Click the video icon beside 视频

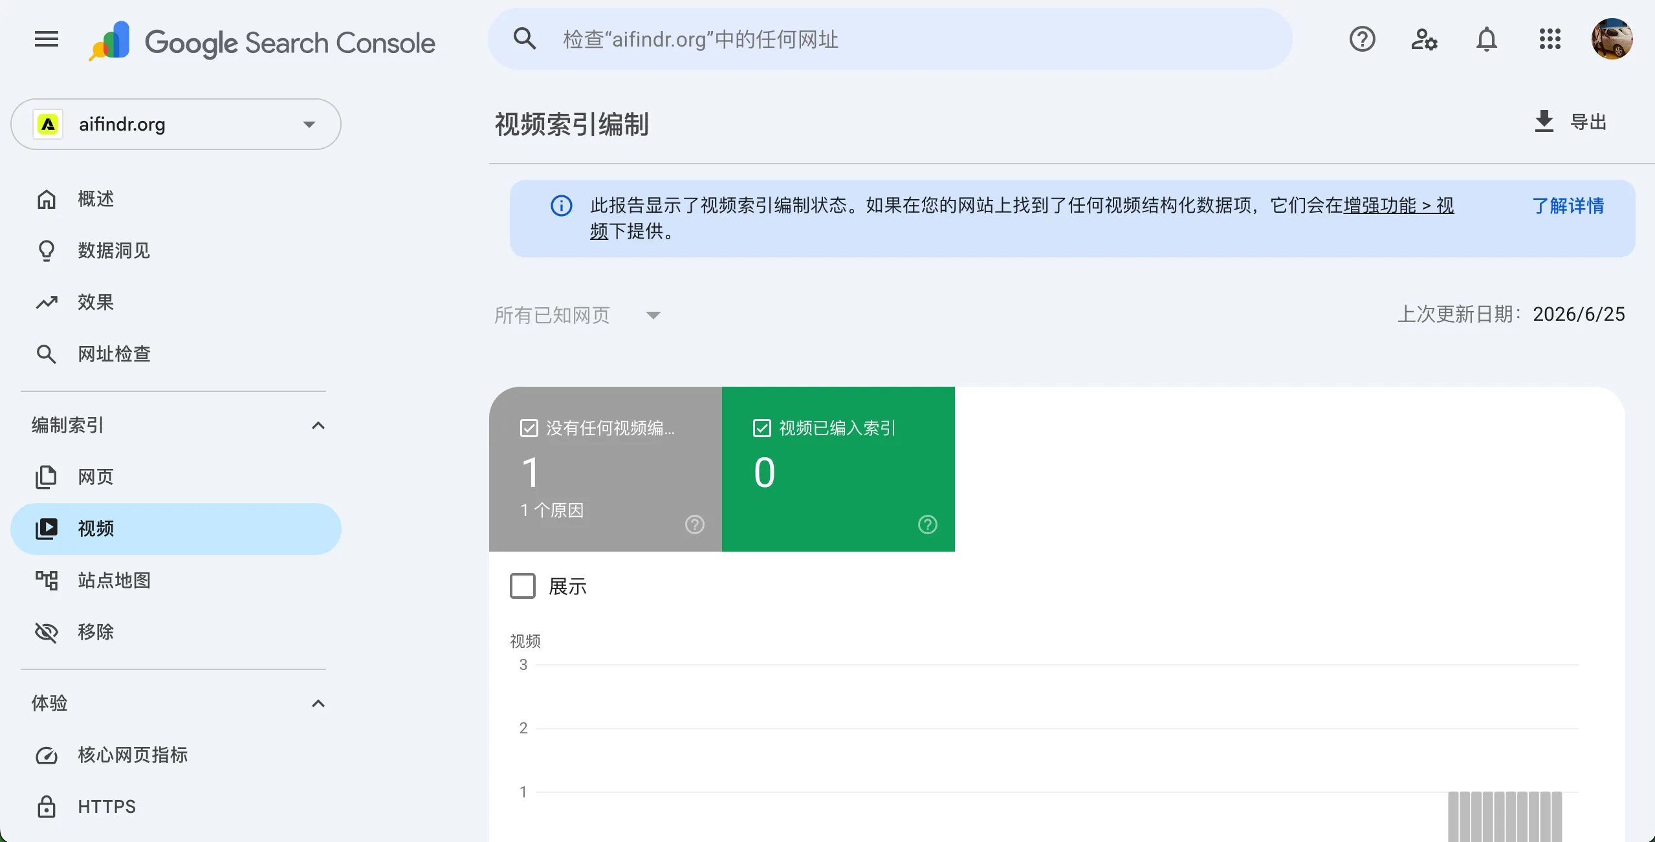pyautogui.click(x=46, y=529)
